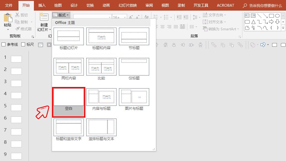Switch to the 开发工具 Developer tab

click(x=201, y=5)
